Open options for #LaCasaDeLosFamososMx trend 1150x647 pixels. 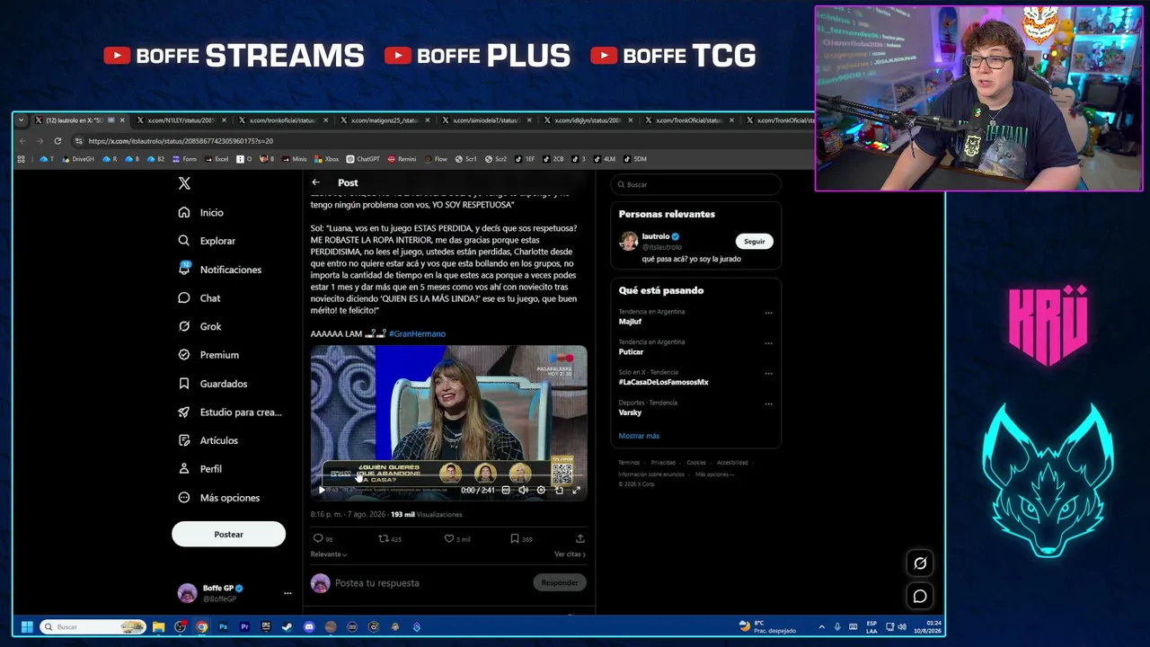pyautogui.click(x=768, y=374)
